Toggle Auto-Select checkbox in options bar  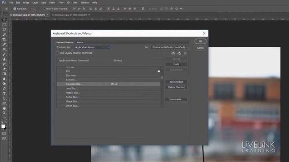[x=15, y=9]
